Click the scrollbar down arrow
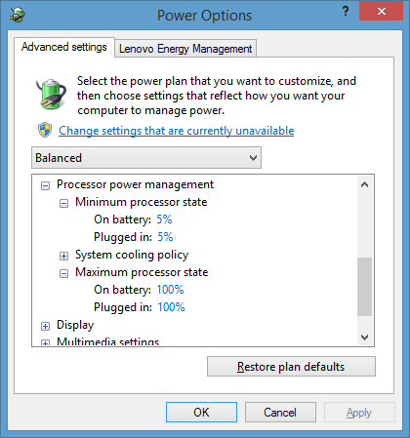The image size is (410, 438). pyautogui.click(x=364, y=338)
